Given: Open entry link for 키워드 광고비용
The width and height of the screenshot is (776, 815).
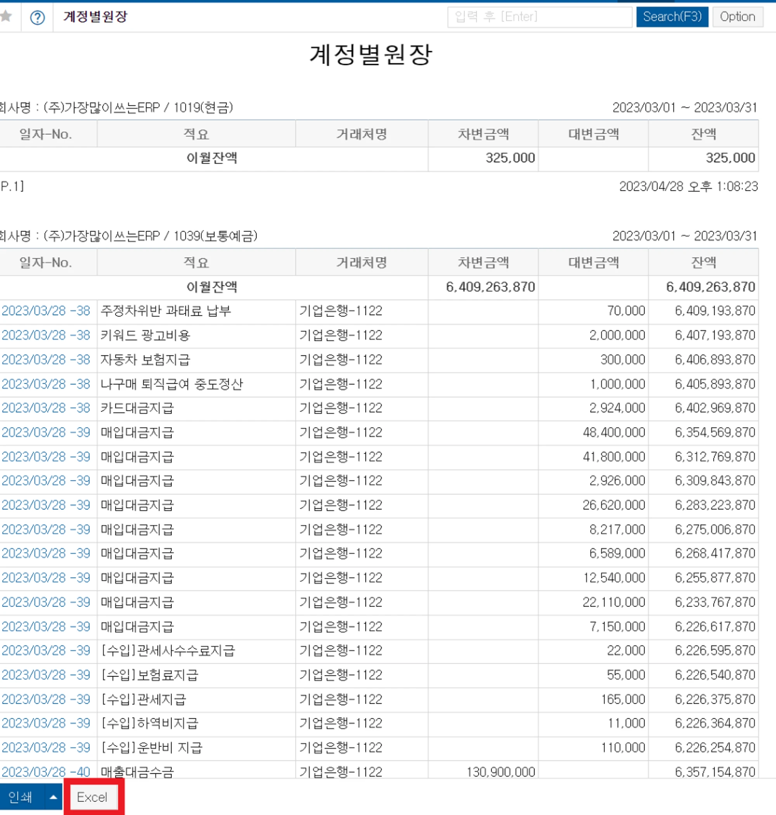Looking at the screenshot, I should (46, 335).
